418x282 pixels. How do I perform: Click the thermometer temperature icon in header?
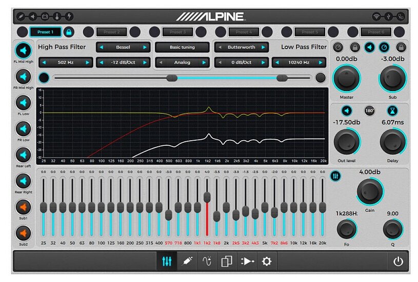57,16
